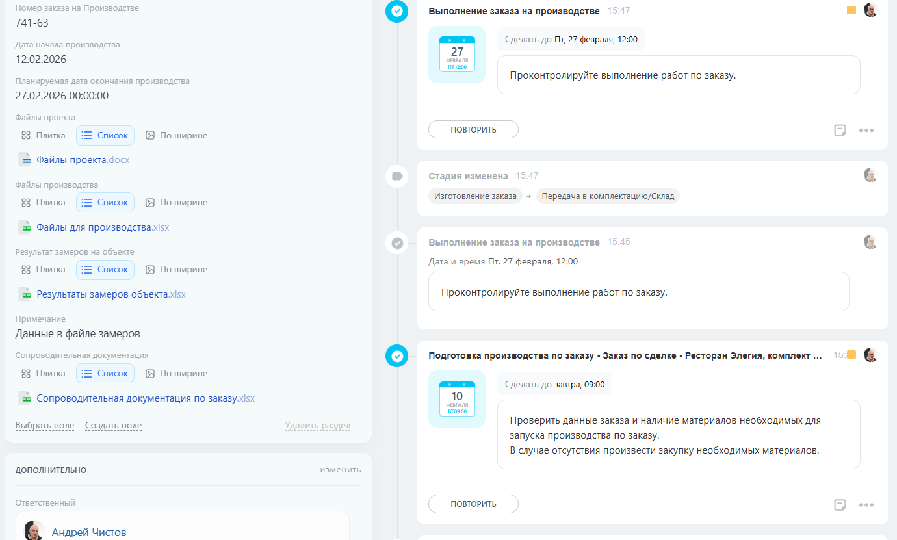This screenshot has height=540, width=897.
Task: Switch Файлы производства to По ширине view
Action: point(177,202)
